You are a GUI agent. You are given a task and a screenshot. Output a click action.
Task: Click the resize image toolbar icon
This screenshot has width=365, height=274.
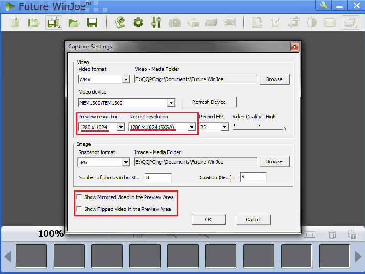coord(275,22)
